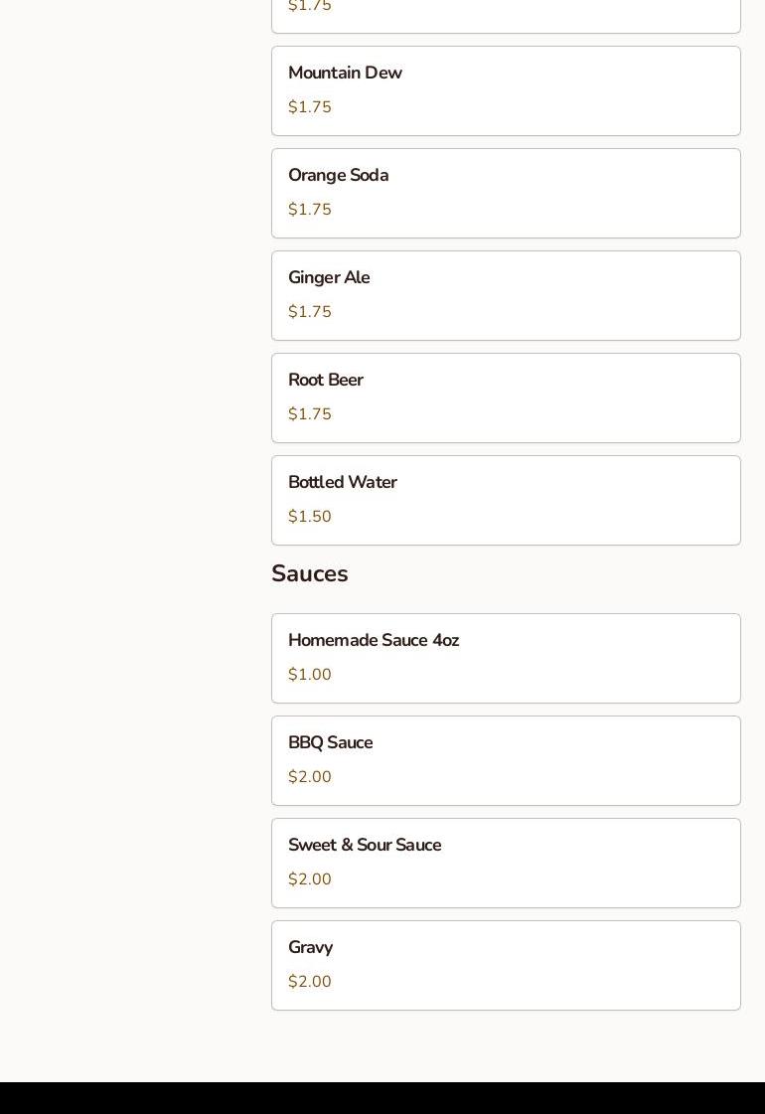Click the $1.75 price under Root Beer

310,414
